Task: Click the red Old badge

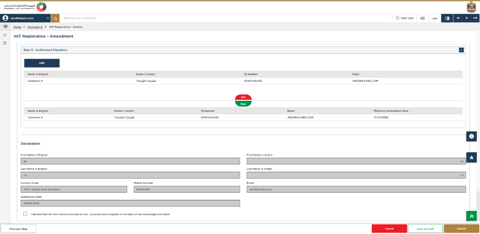Action: click(243, 97)
